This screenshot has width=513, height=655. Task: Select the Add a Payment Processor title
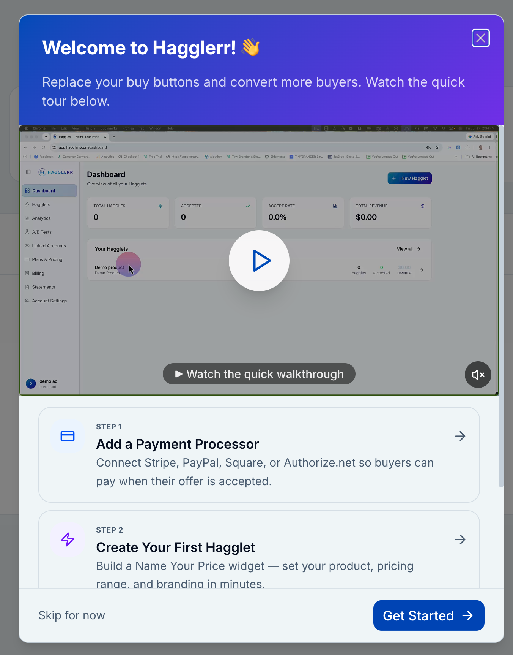[178, 444]
